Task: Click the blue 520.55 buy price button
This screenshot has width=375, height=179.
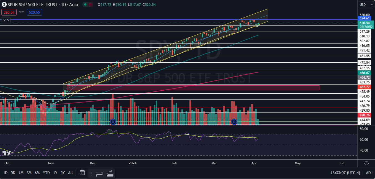Action: 34,12
